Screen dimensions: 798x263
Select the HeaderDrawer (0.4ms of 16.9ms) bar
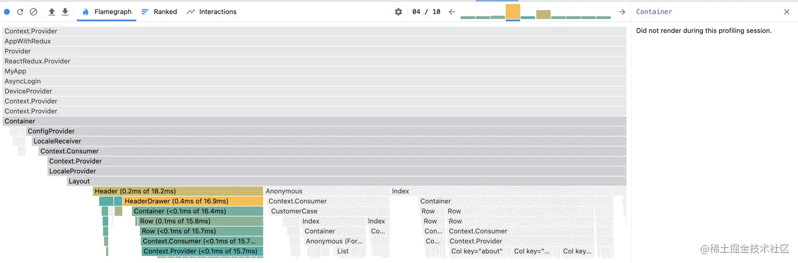(x=193, y=201)
